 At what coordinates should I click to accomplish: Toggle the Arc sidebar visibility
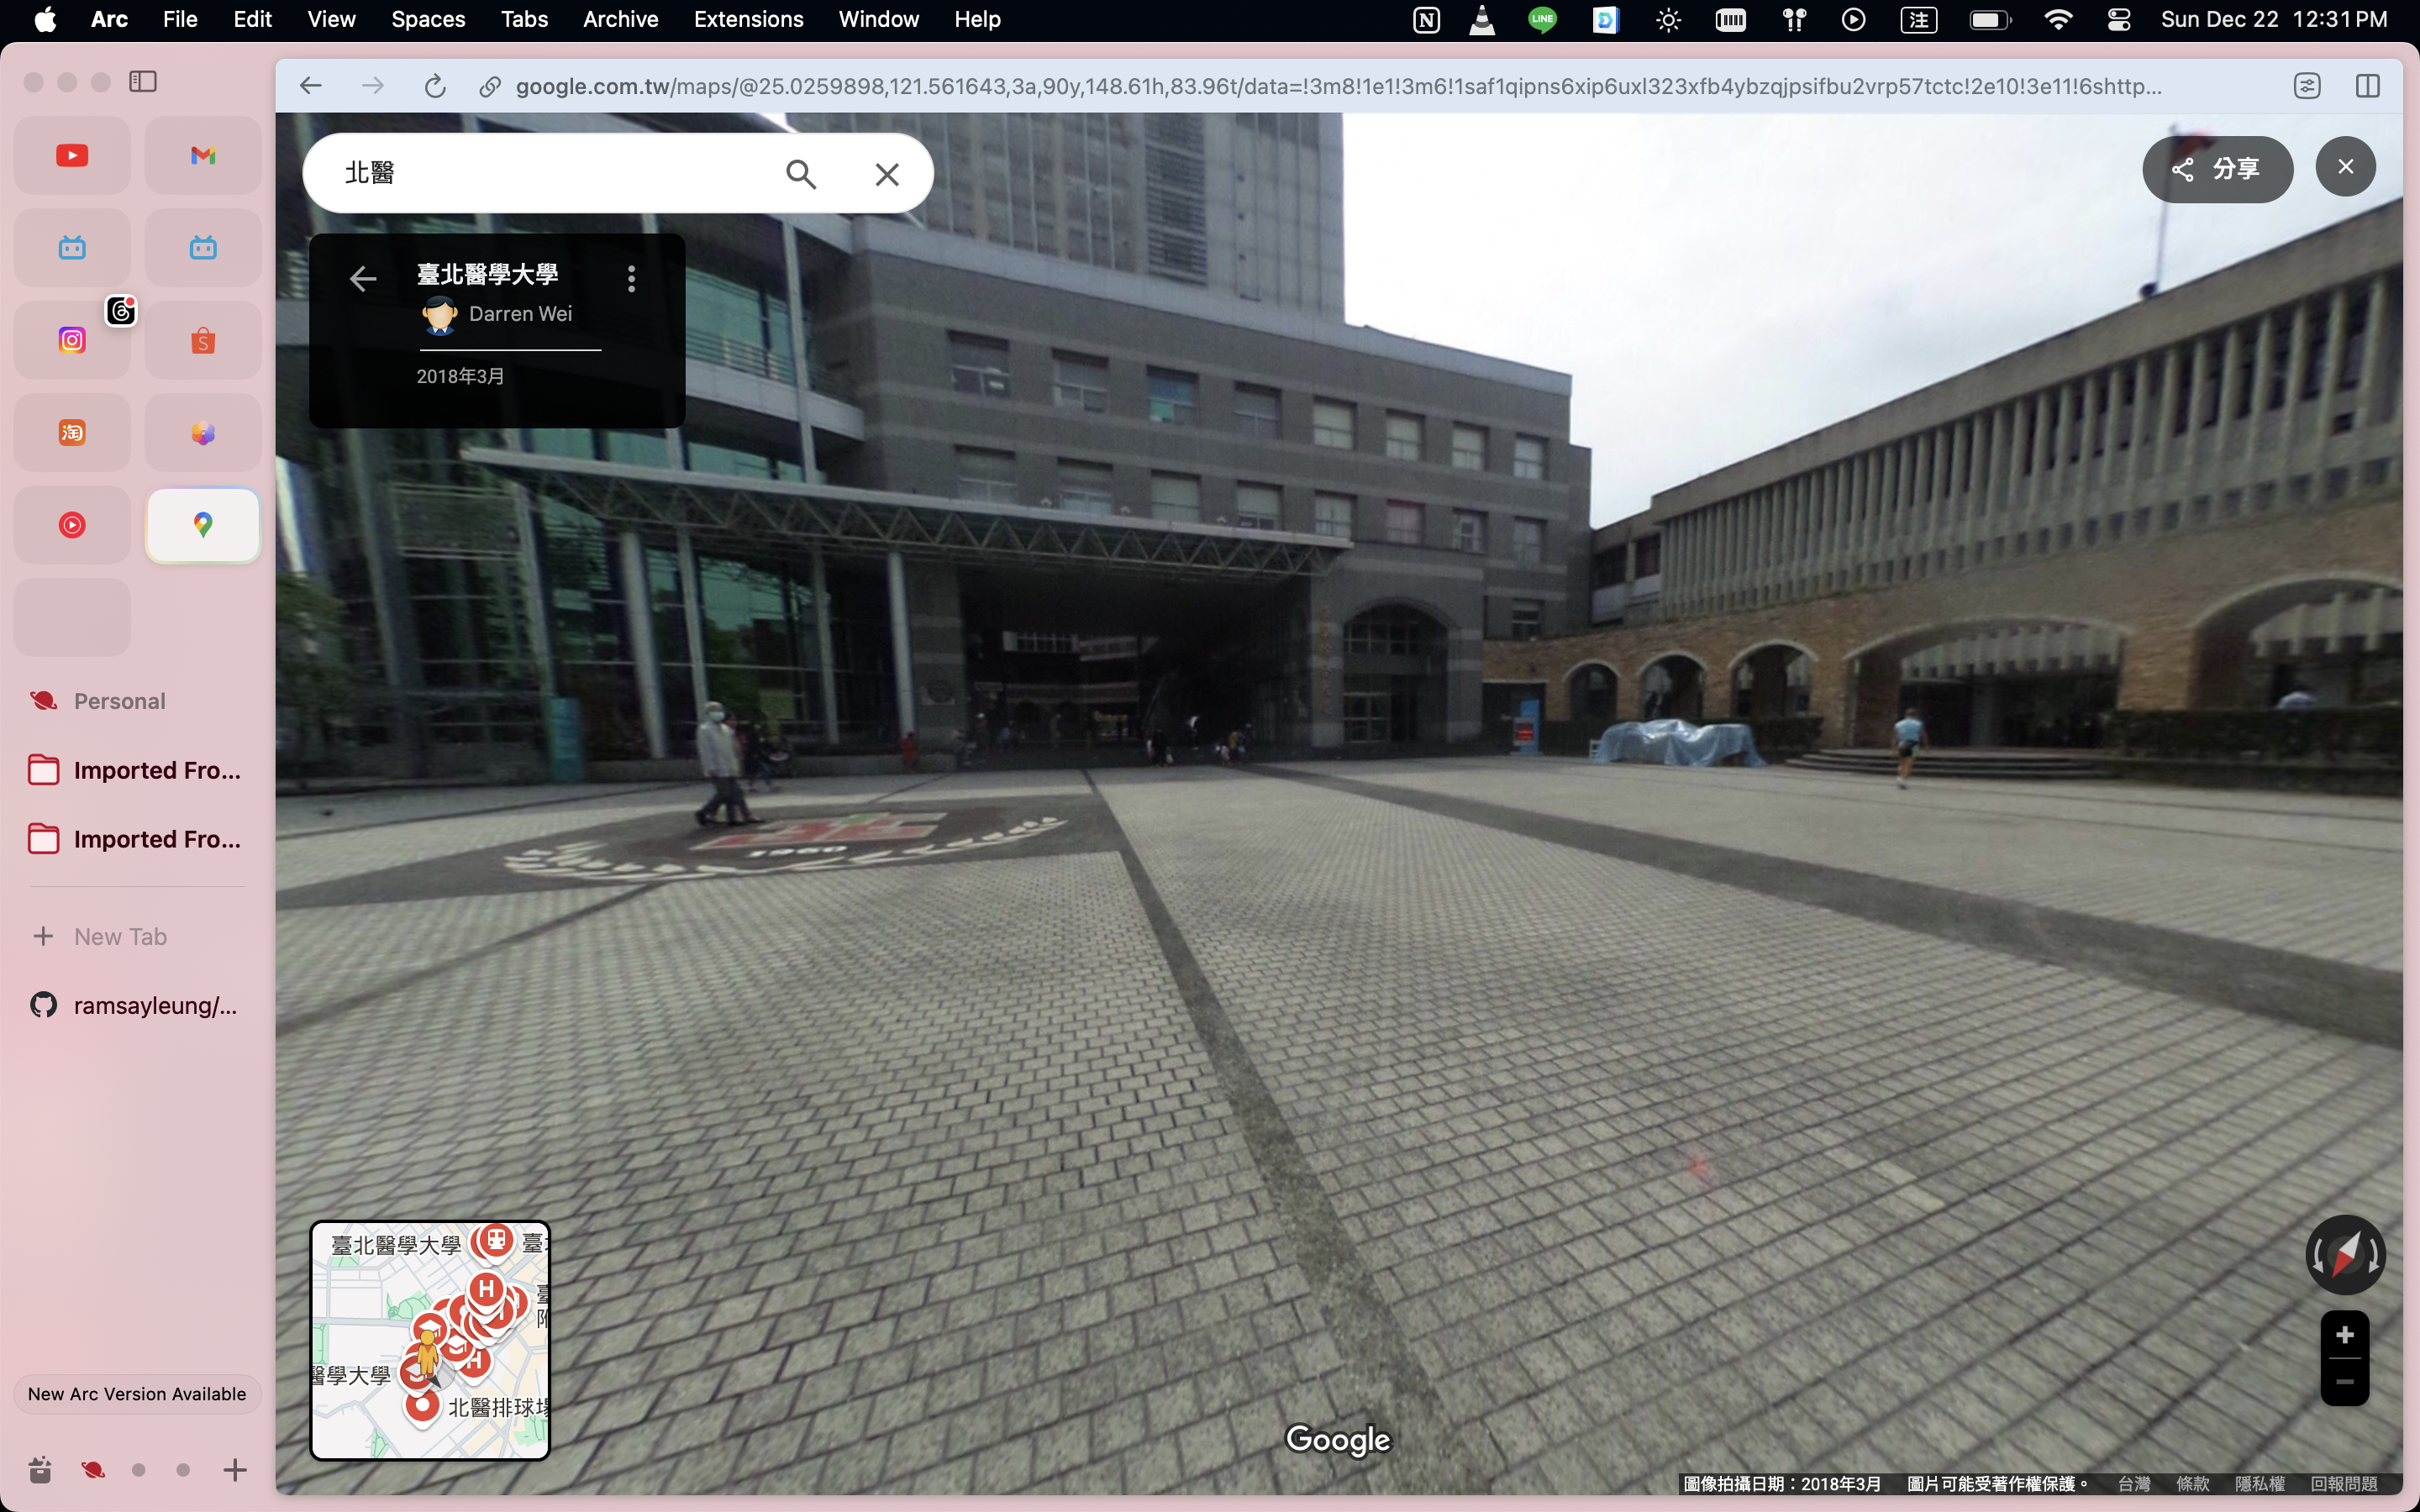[143, 82]
